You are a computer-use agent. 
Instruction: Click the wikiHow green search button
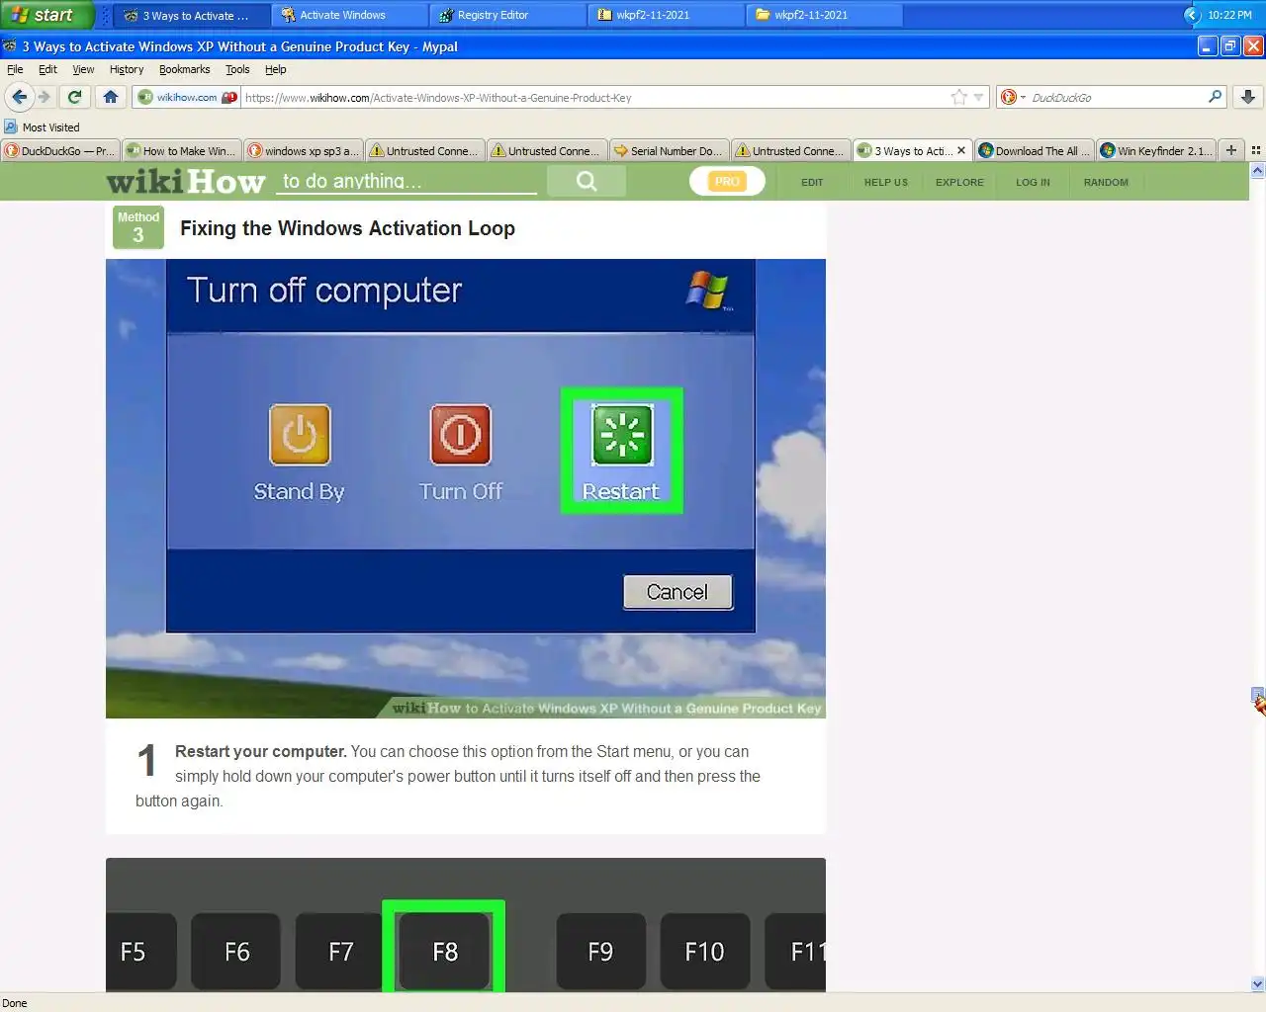tap(587, 181)
